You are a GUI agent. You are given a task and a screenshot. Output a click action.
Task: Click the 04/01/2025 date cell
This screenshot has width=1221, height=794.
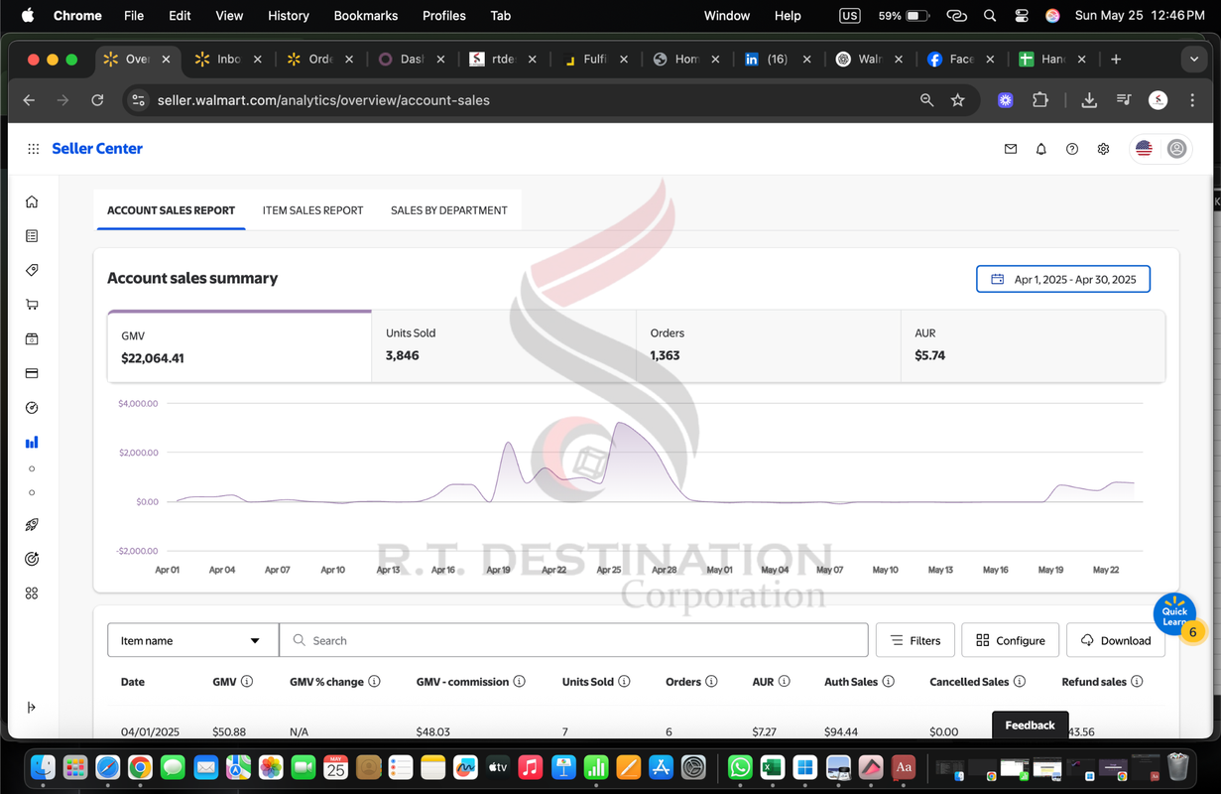pyautogui.click(x=150, y=731)
